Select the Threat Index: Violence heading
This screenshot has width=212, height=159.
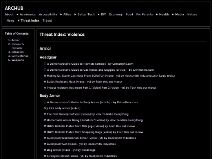[62, 35]
